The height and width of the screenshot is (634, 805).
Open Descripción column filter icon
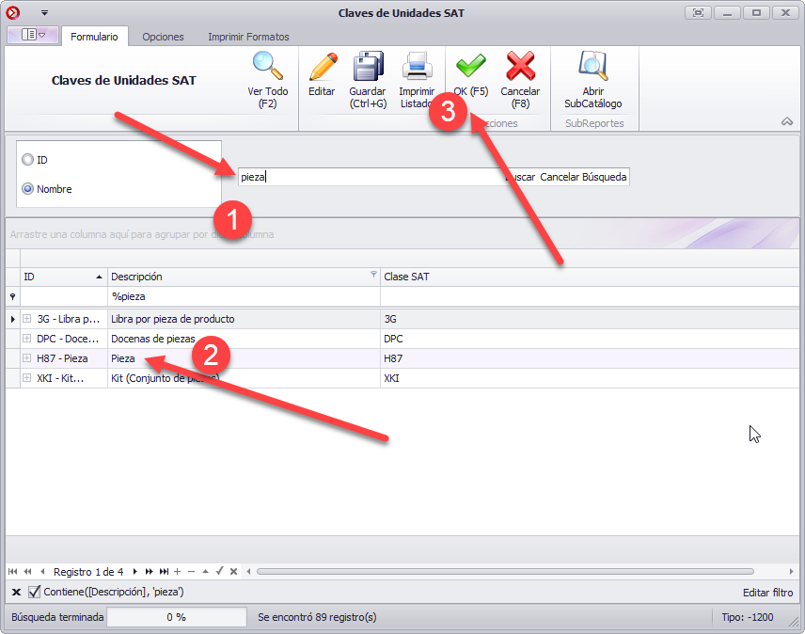click(373, 274)
